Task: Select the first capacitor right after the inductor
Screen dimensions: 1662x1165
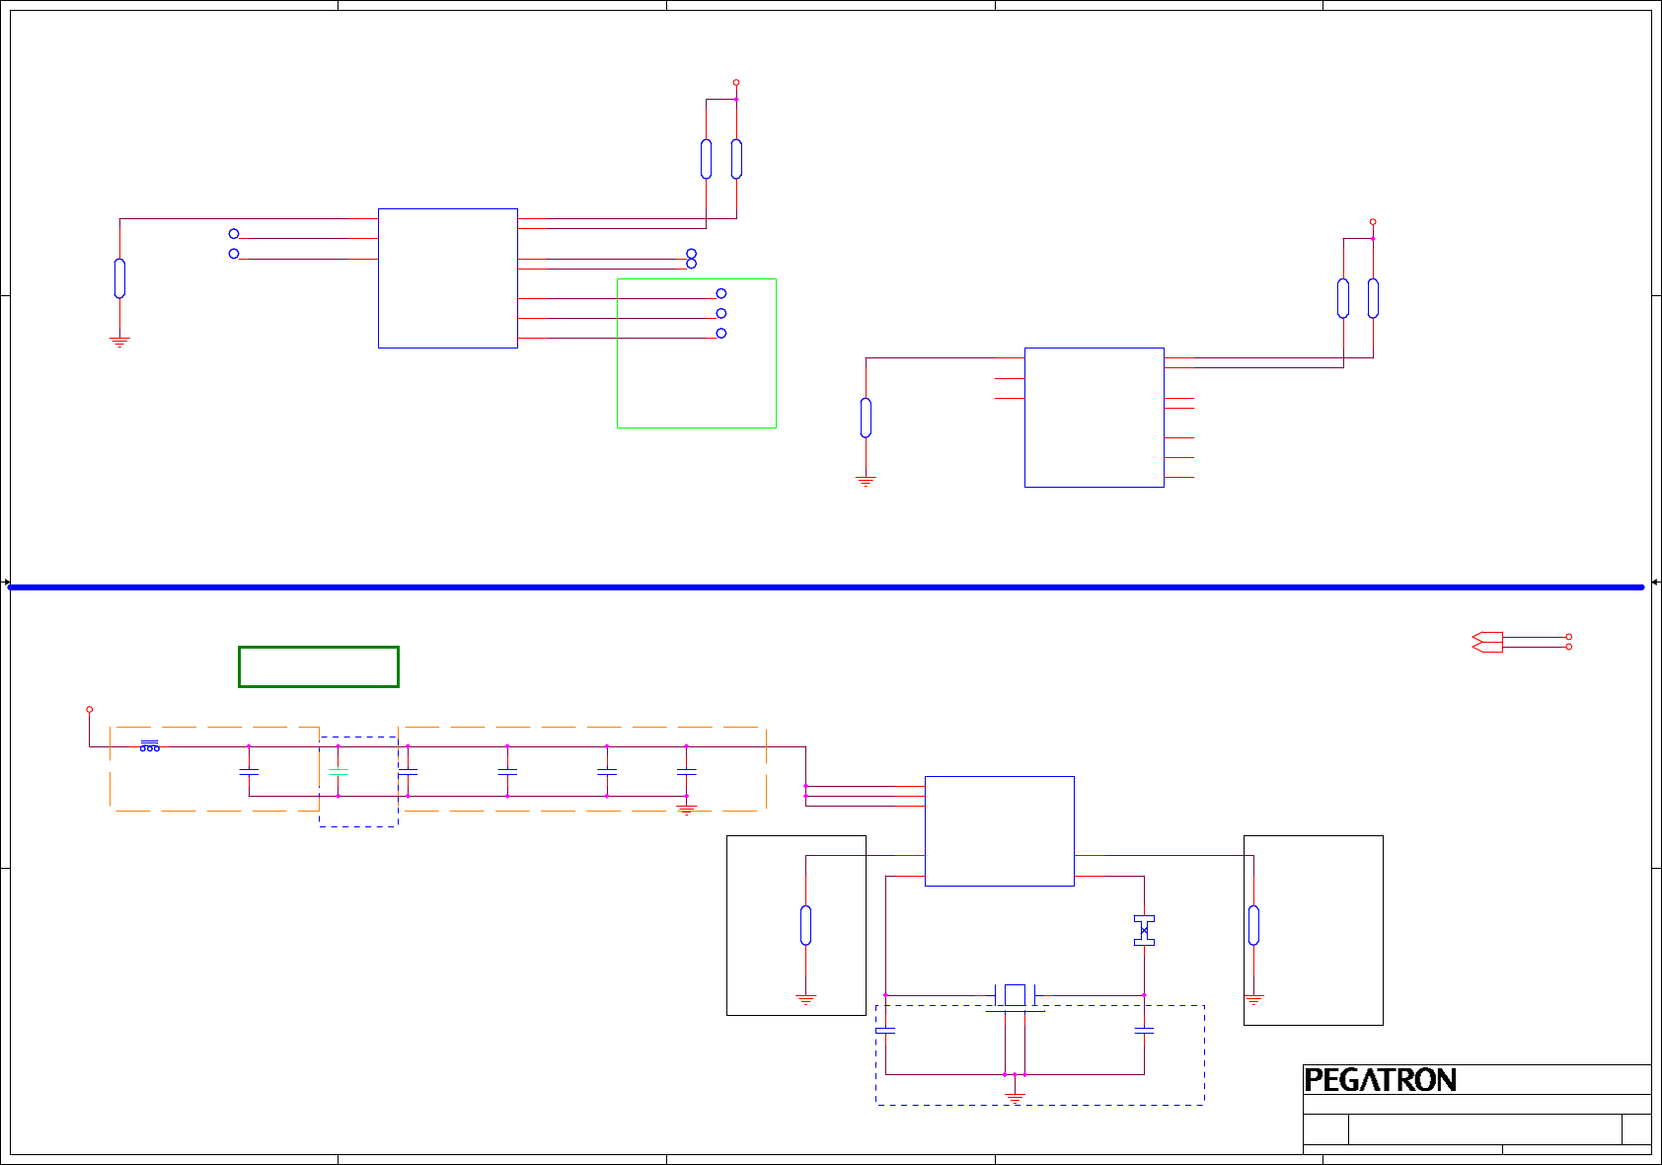Action: [249, 771]
